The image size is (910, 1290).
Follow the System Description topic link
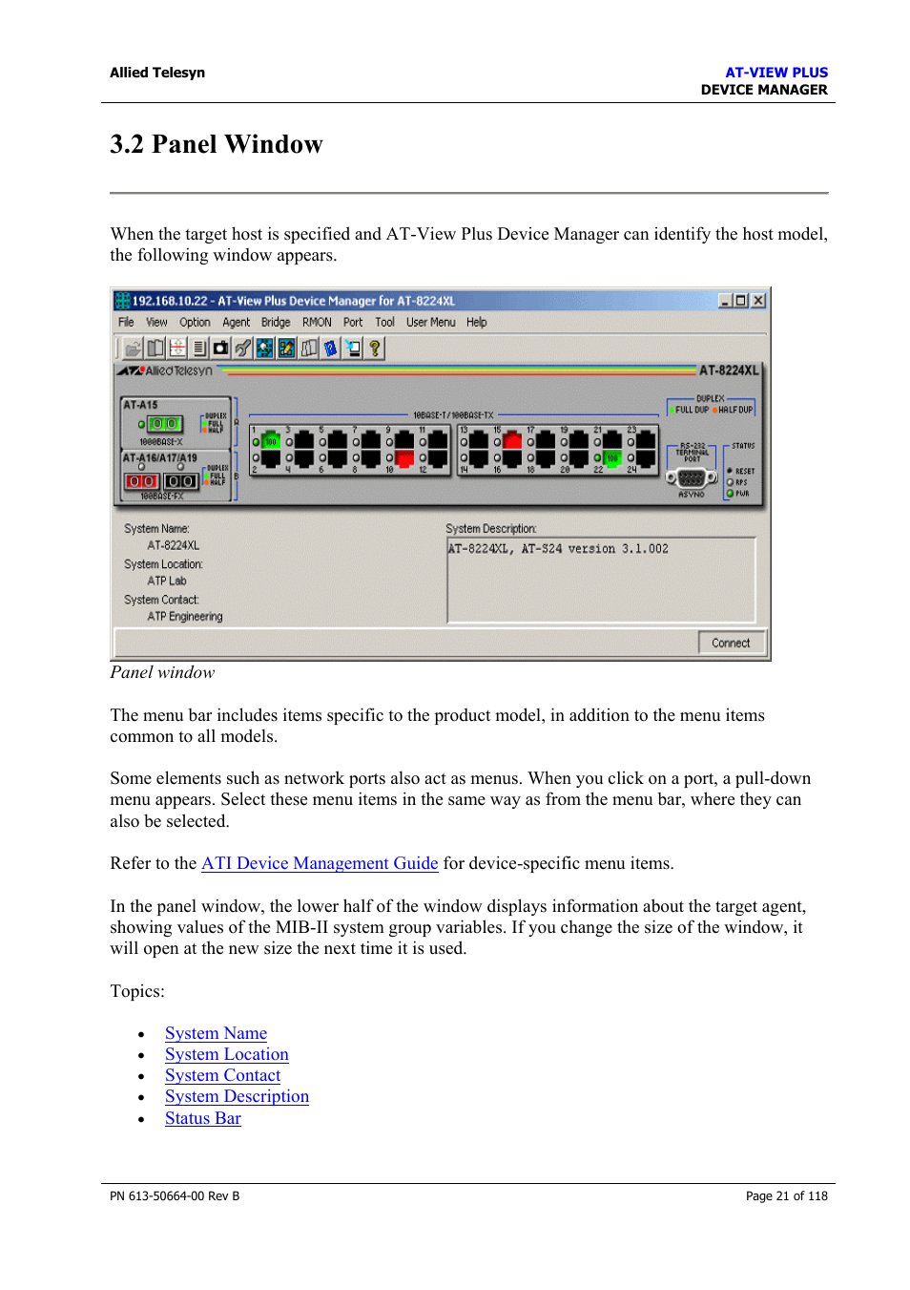pos(237,1096)
